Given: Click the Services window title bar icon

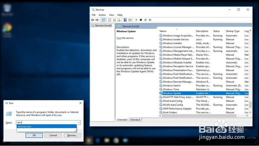Looking at the screenshot, I should [x=93, y=10].
